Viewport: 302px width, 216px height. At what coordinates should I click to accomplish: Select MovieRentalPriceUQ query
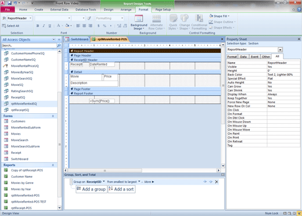pyautogui.click(x=25, y=66)
